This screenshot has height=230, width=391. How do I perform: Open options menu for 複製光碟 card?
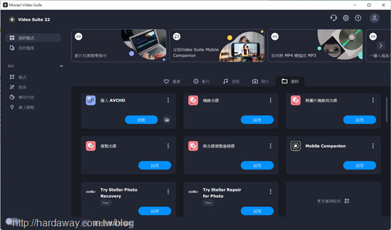(x=168, y=146)
